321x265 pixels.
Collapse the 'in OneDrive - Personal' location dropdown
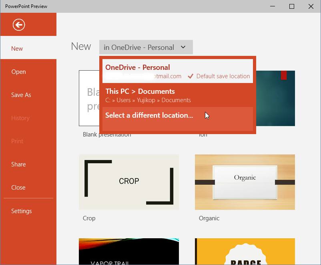(x=146, y=47)
